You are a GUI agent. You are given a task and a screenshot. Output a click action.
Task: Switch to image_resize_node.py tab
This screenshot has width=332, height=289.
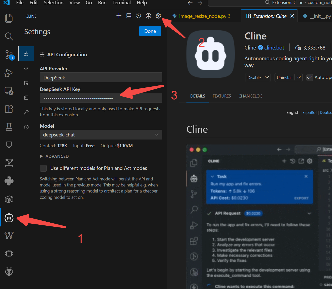click(204, 16)
